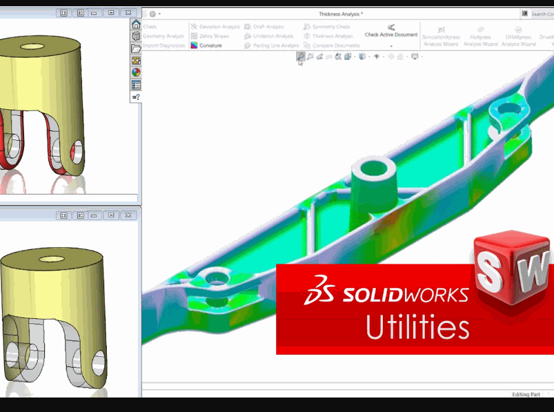This screenshot has height=412, width=554.
Task: Open the question-mark forum task pane tab
Action: pyautogui.click(x=136, y=97)
